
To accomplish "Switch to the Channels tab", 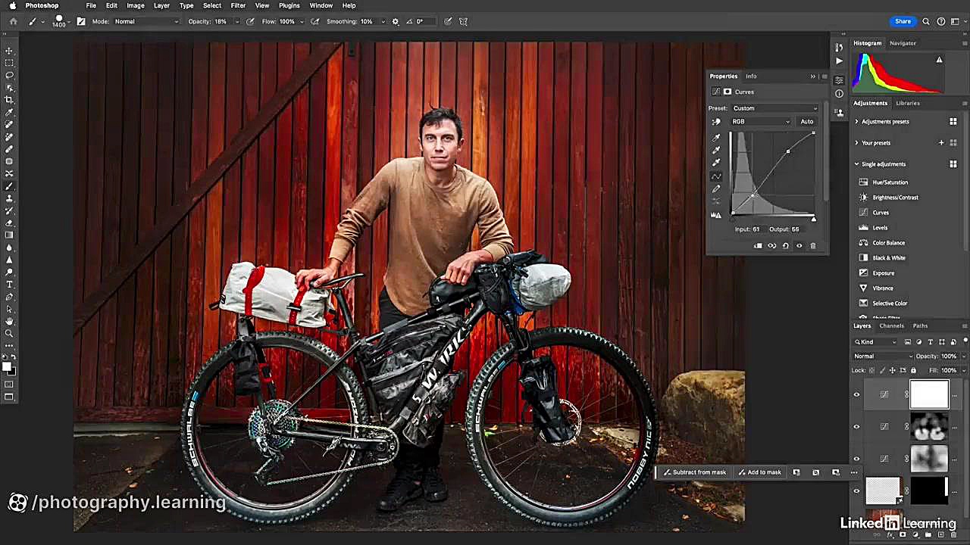I will tap(891, 326).
